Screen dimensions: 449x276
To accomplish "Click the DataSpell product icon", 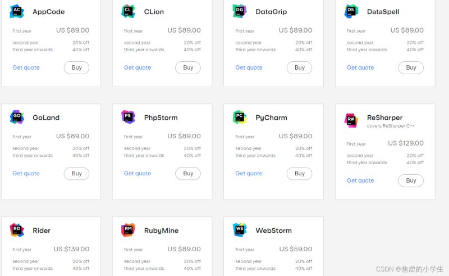I will (x=351, y=11).
